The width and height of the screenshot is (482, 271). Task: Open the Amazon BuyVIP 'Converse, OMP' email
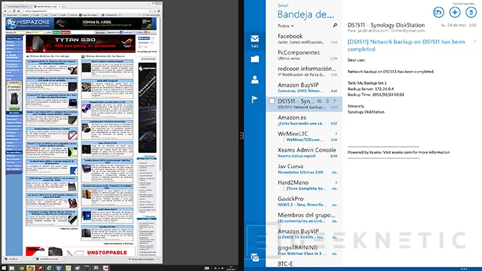304,87
